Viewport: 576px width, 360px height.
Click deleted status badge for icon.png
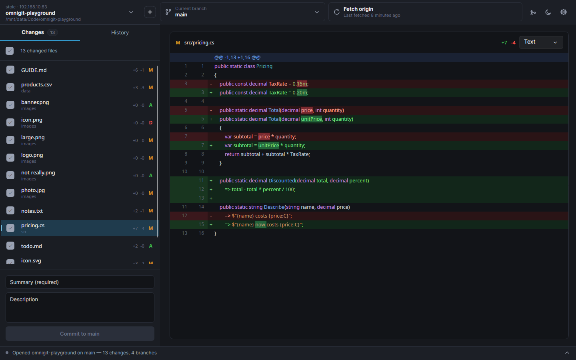151,123
